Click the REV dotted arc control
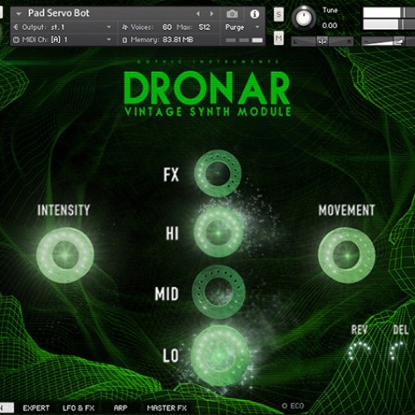415x415 pixels. click(x=359, y=350)
